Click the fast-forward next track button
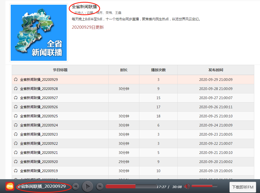Viewport: 260px width, 193px height. coord(100,186)
